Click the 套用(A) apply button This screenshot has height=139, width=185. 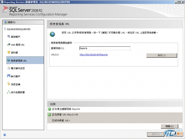pyautogui.click(x=156, y=134)
